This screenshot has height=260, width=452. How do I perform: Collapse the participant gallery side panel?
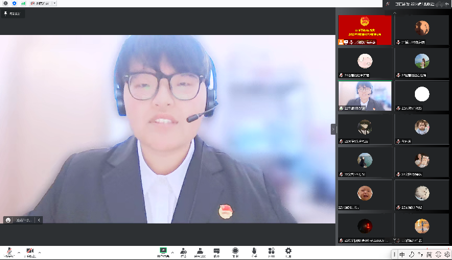pos(333,129)
